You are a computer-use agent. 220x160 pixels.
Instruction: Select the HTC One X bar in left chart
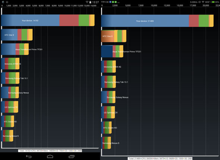click(17, 35)
